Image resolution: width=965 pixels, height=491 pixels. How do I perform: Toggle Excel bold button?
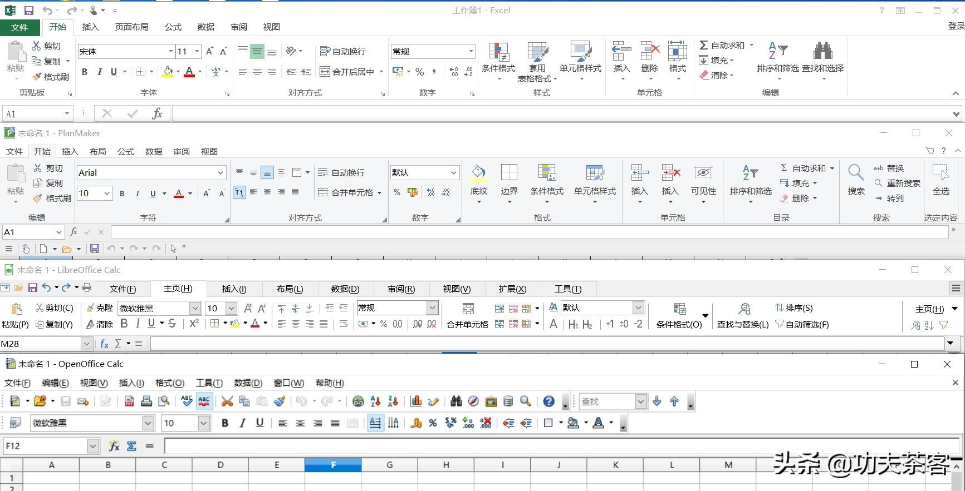(x=85, y=72)
